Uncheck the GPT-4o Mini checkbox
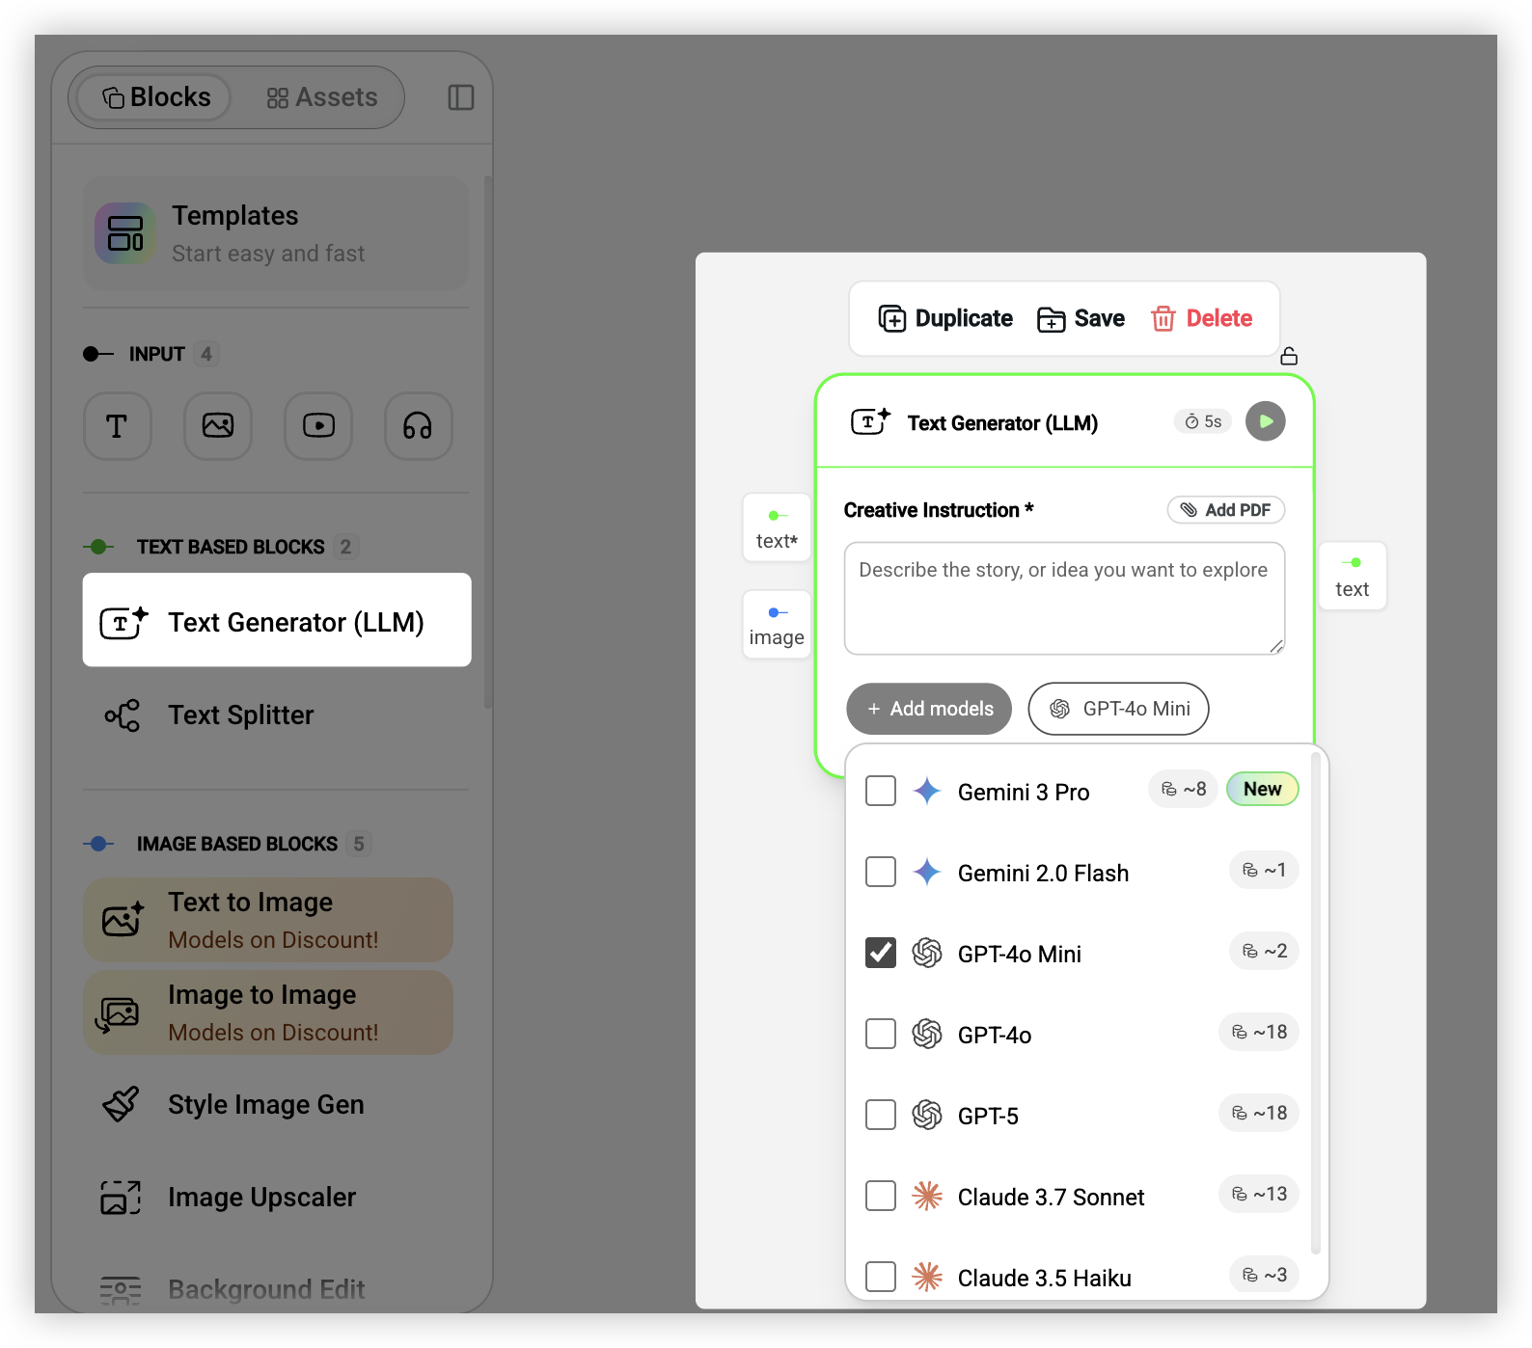 click(x=881, y=953)
